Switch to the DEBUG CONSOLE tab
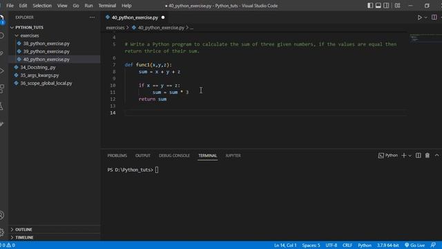The height and width of the screenshot is (249, 442). tap(174, 156)
